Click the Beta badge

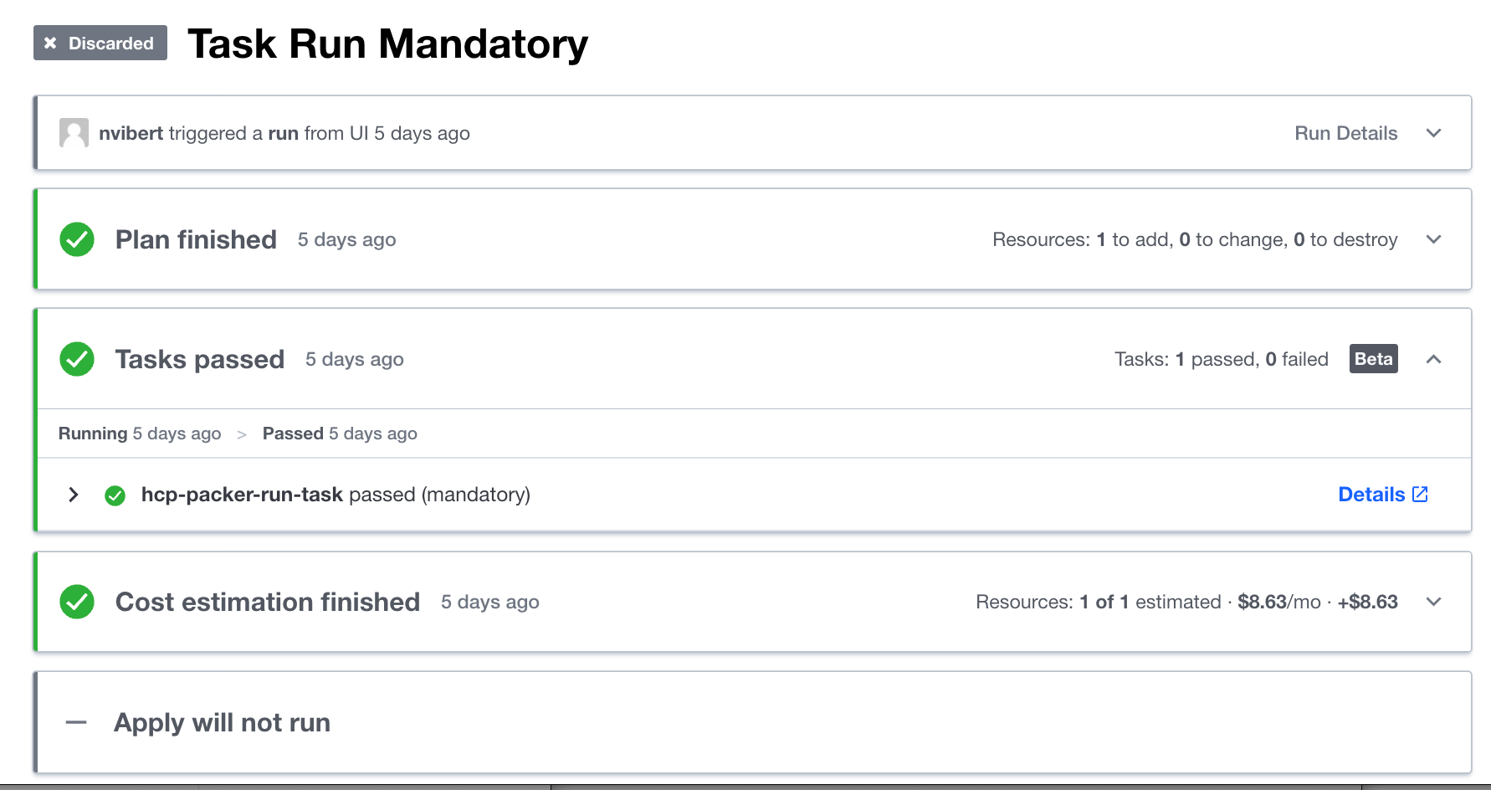click(1373, 359)
